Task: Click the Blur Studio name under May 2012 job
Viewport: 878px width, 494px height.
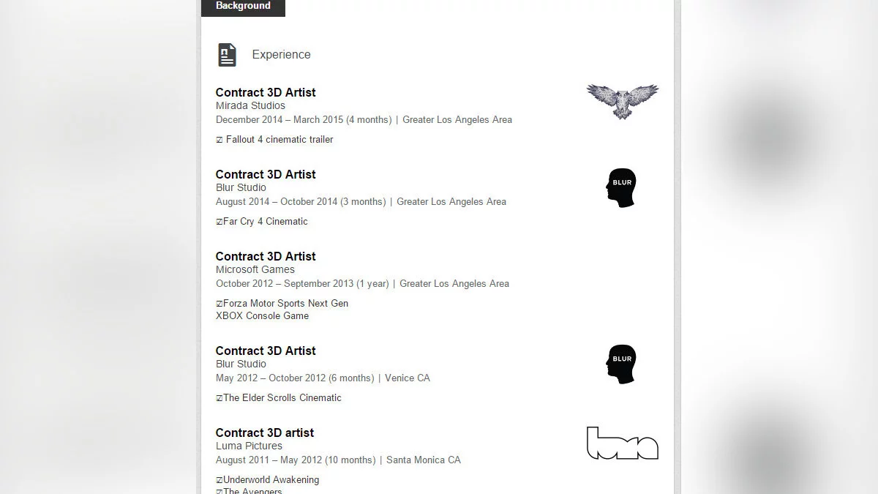Action: pyautogui.click(x=241, y=364)
